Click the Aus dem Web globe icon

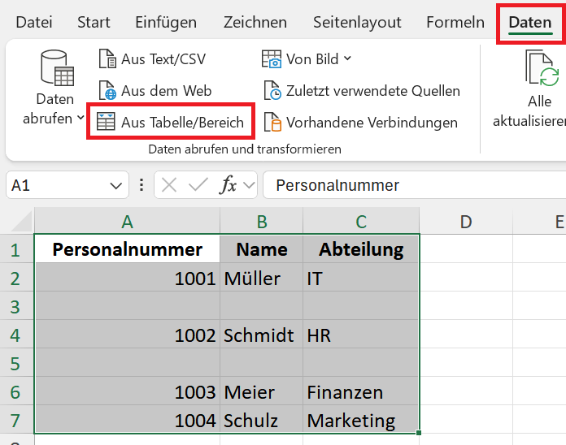[x=107, y=90]
